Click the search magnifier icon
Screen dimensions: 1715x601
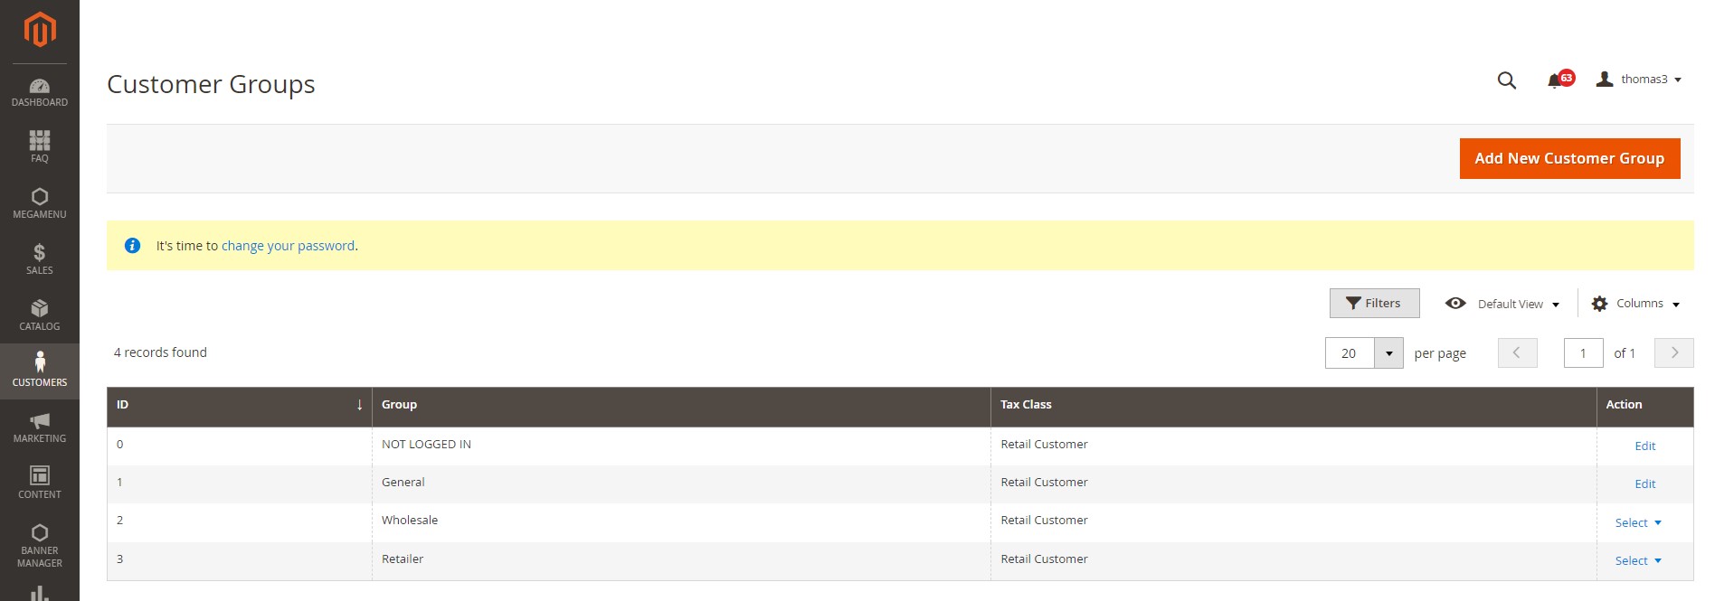coord(1506,80)
